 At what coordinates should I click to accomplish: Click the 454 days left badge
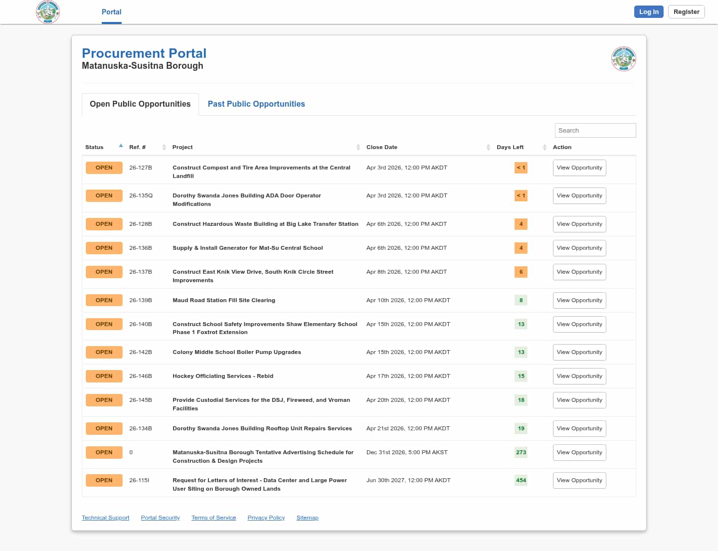pos(521,480)
